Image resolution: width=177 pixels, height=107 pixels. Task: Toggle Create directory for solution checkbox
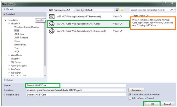coord(130,95)
